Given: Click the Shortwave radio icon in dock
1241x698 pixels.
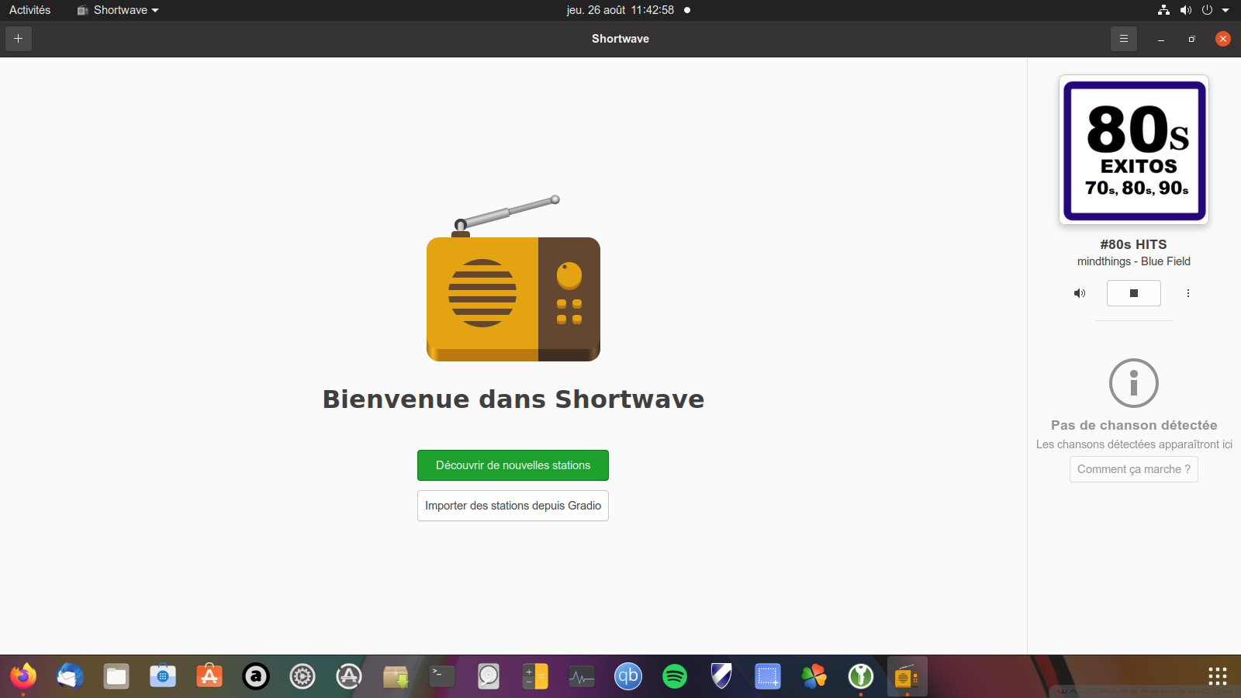Looking at the screenshot, I should (x=907, y=676).
